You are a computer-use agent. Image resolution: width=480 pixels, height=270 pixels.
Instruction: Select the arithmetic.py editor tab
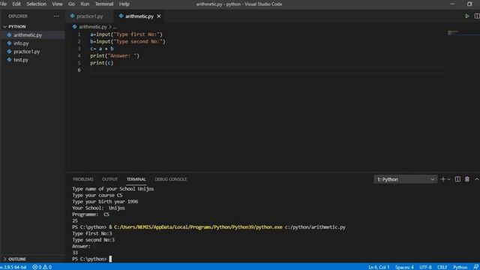(x=139, y=16)
